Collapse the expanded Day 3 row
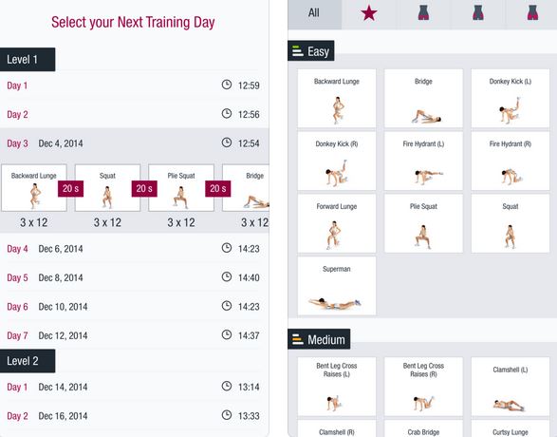The image size is (557, 437). tap(135, 143)
